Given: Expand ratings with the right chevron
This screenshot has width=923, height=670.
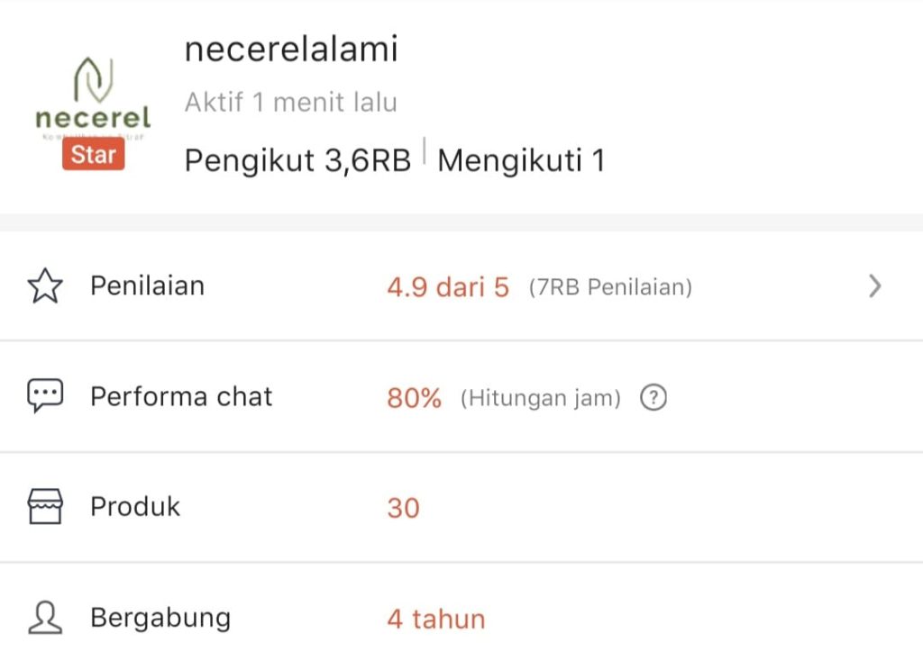Looking at the screenshot, I should 873,286.
